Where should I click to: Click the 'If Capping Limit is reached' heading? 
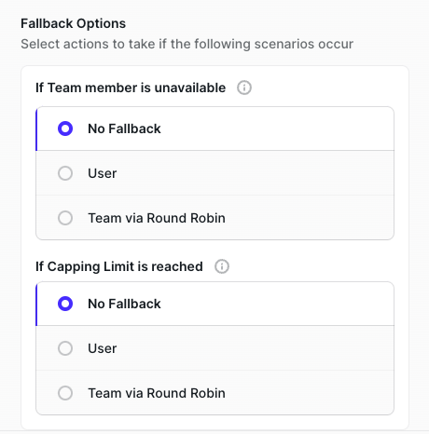119,266
